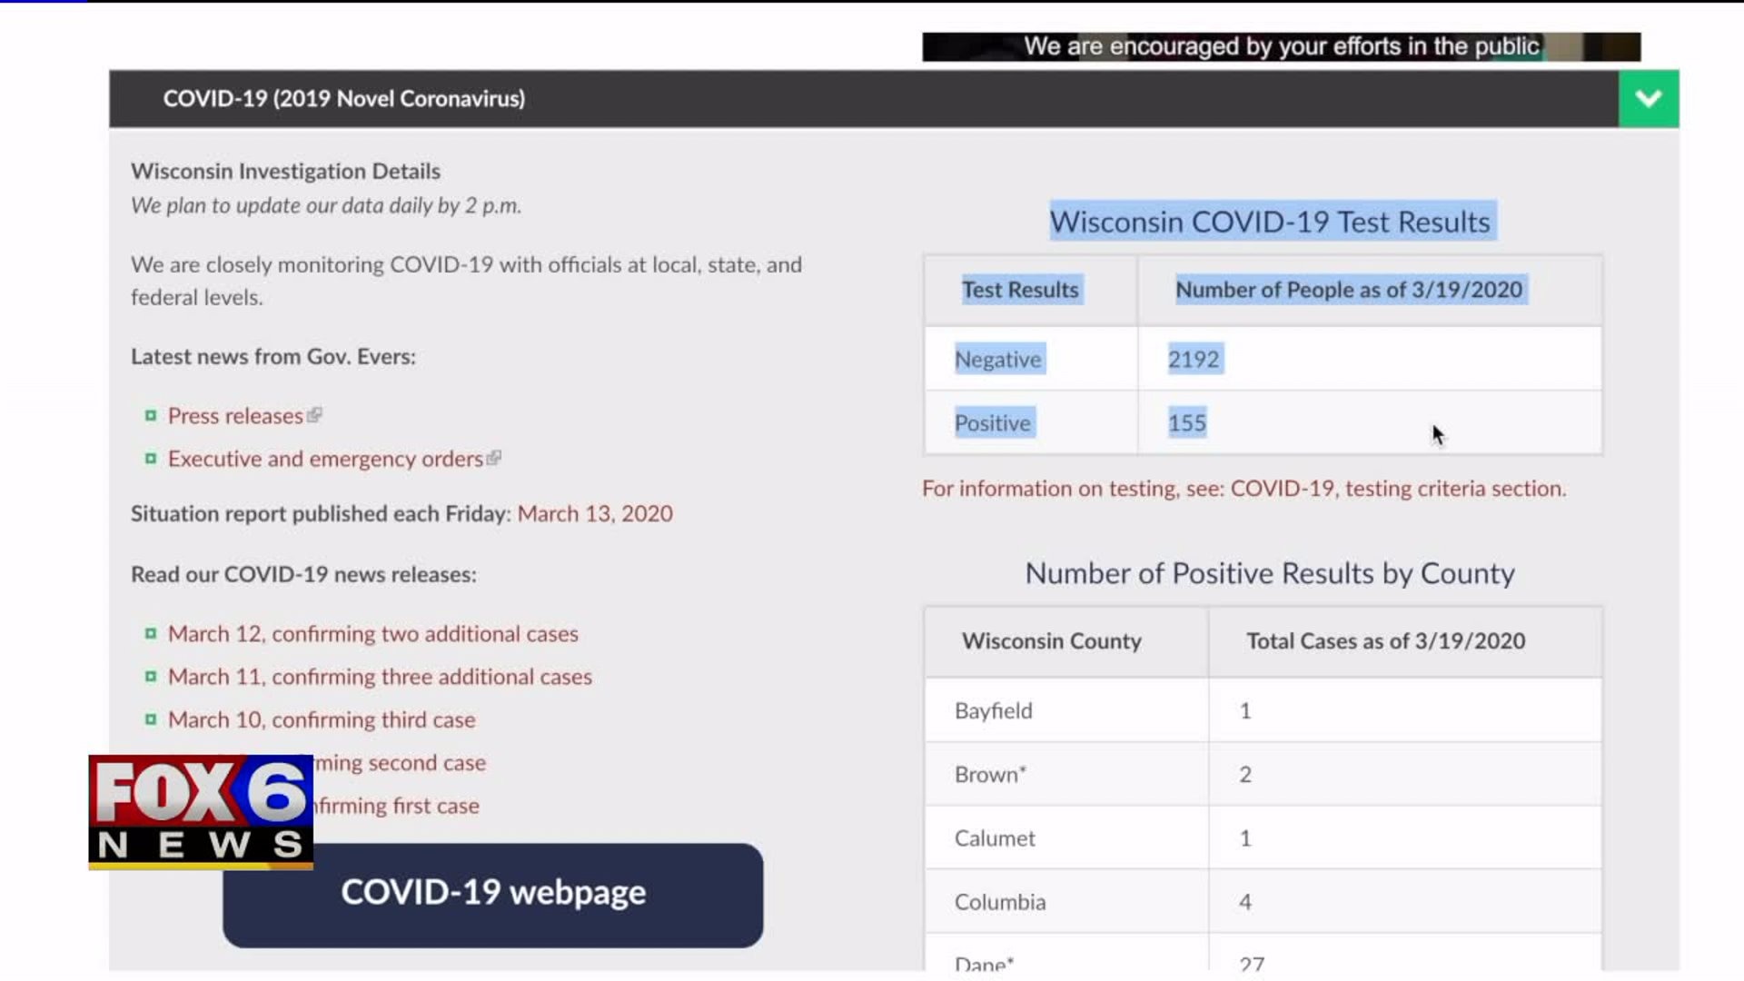Collapse the COVID-19 section with the green chevron
Image resolution: width=1744 pixels, height=981 pixels.
[1648, 98]
